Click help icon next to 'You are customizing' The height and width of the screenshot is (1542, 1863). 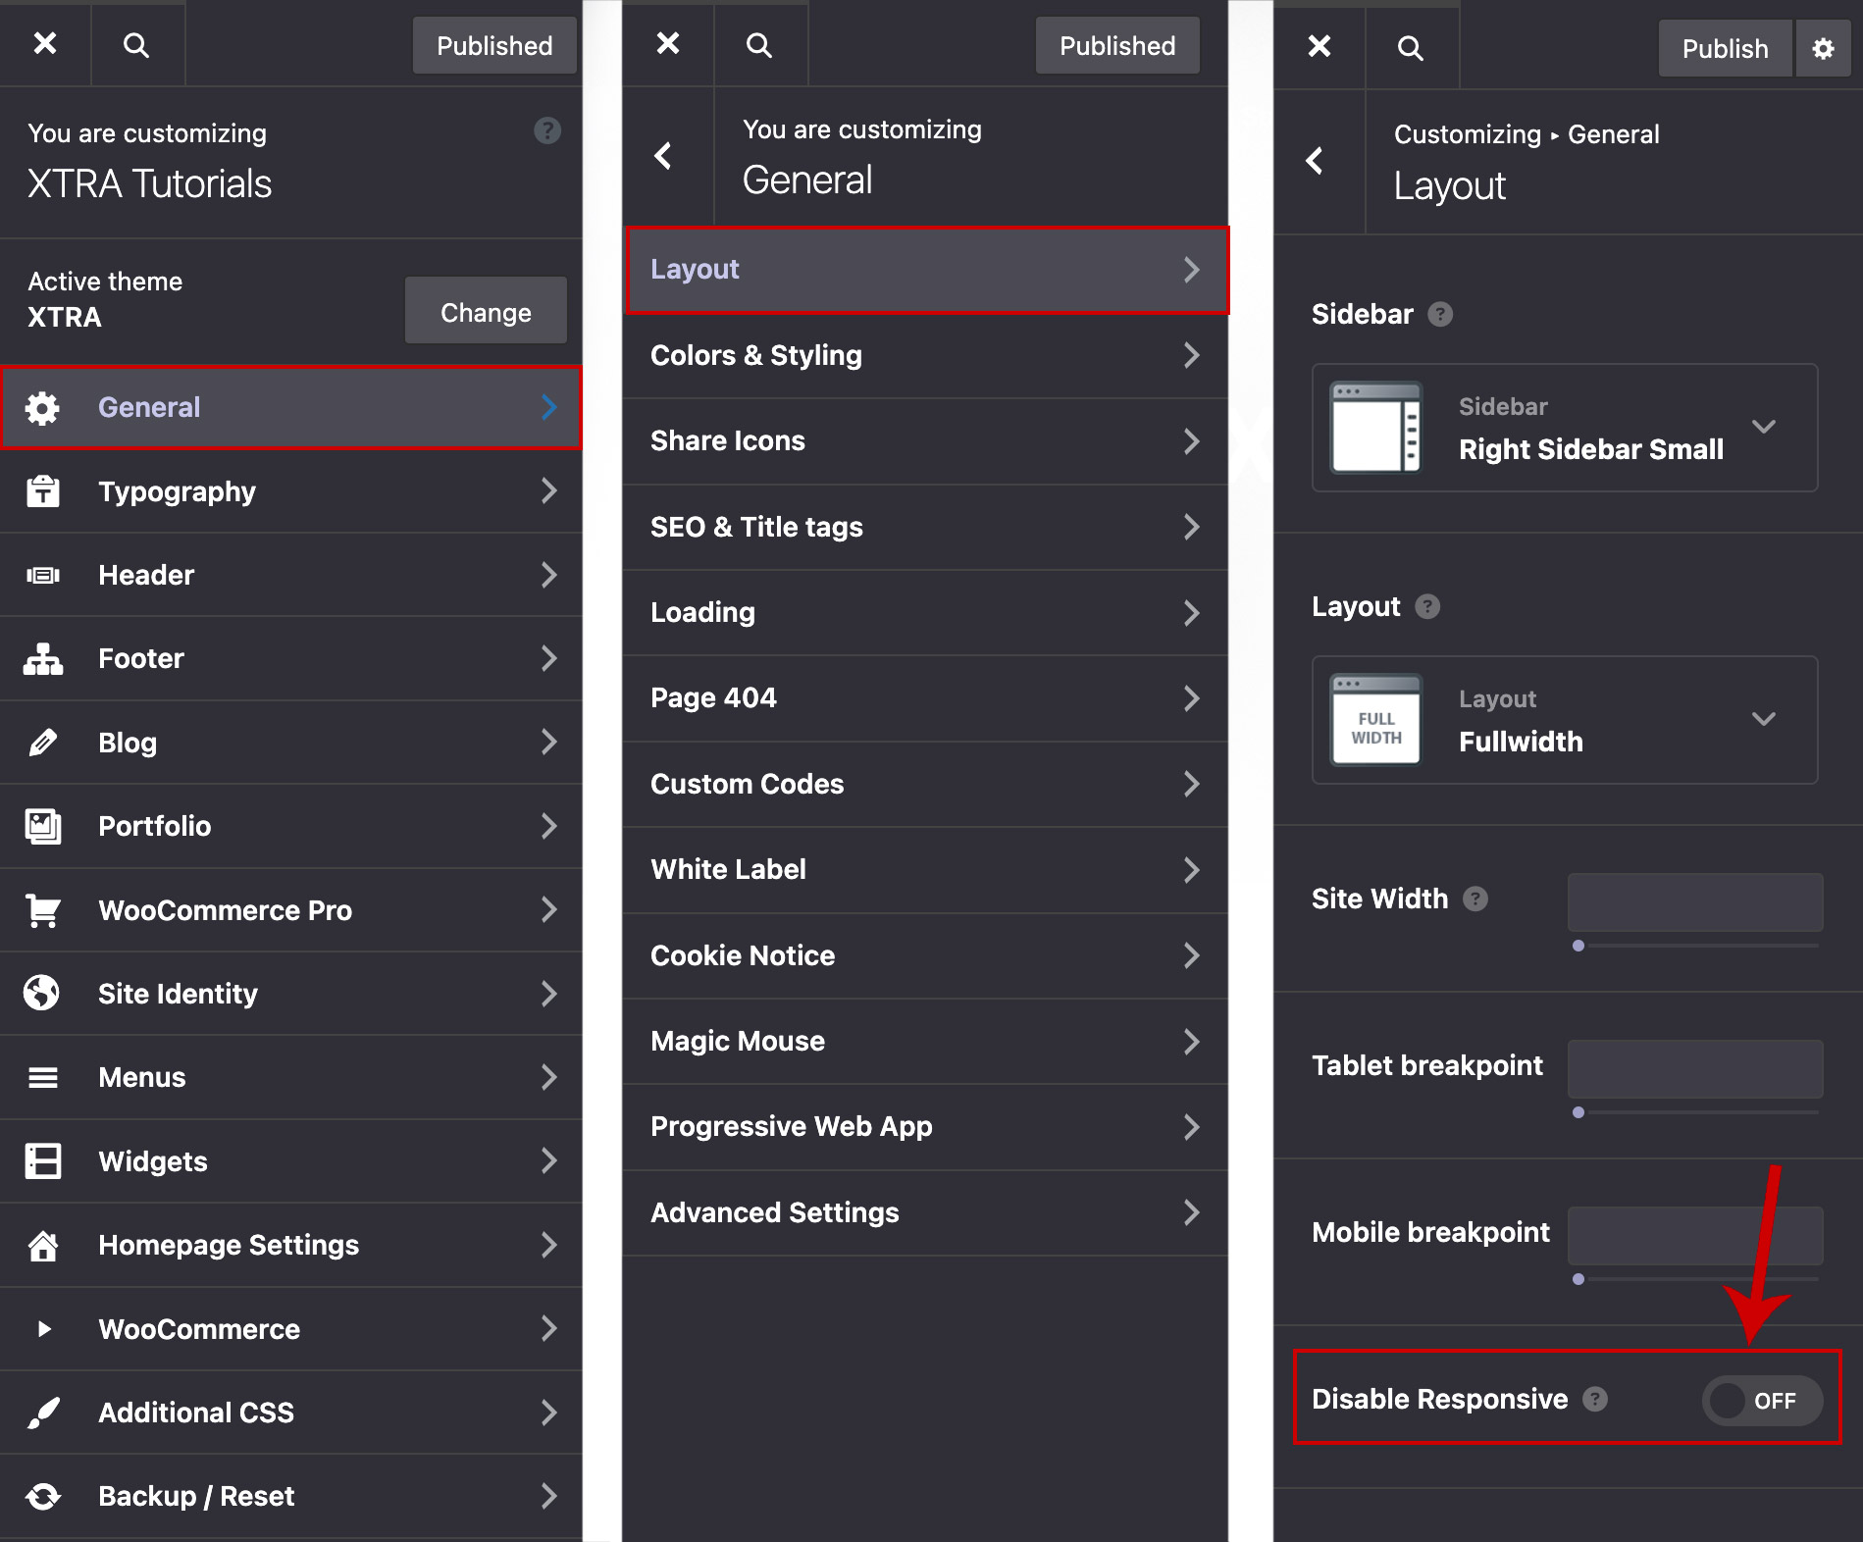[x=547, y=131]
